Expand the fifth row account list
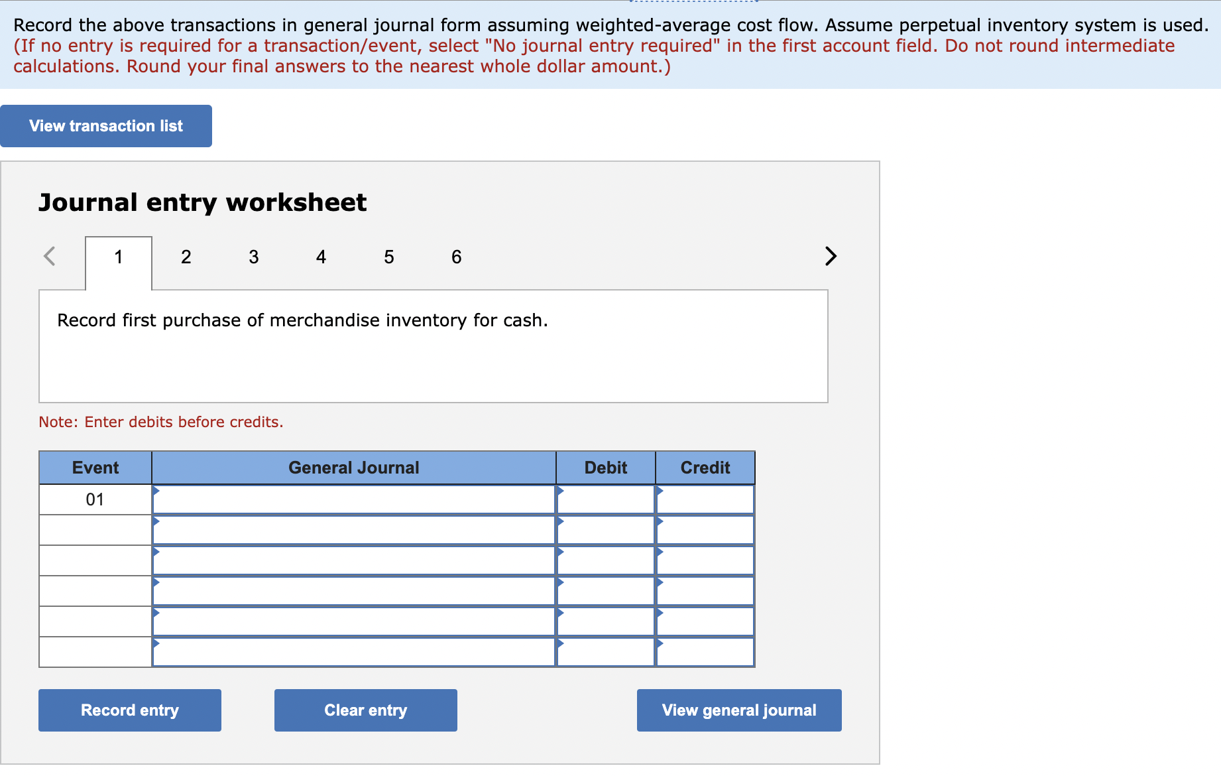Viewport: 1221px width, 776px height. coord(353,621)
